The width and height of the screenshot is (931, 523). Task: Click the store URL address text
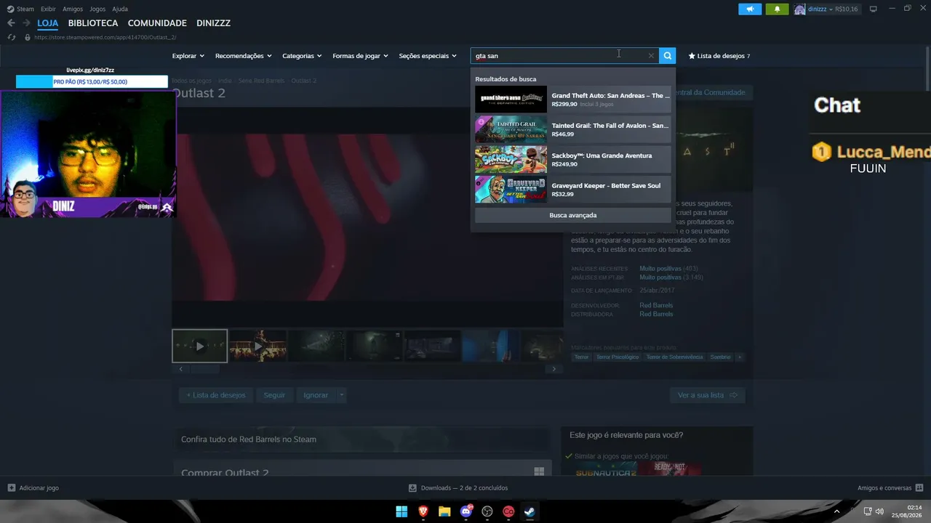tap(105, 37)
